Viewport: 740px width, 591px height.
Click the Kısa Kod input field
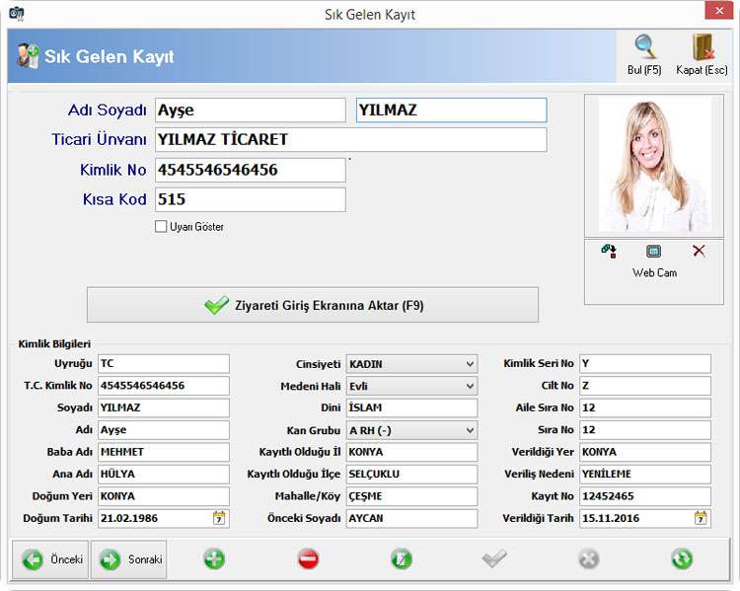click(x=250, y=199)
